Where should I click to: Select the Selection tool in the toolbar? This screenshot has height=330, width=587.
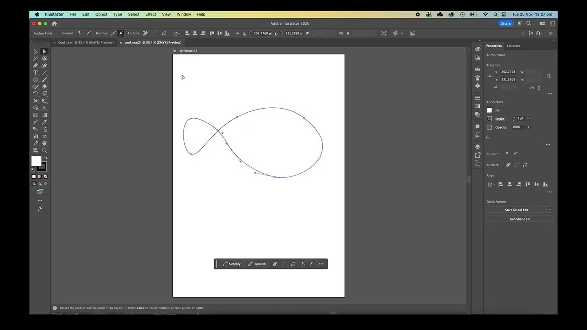[x=35, y=51]
